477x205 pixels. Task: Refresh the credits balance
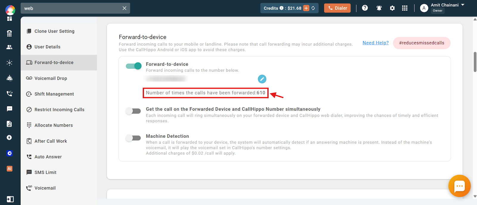coord(313,8)
